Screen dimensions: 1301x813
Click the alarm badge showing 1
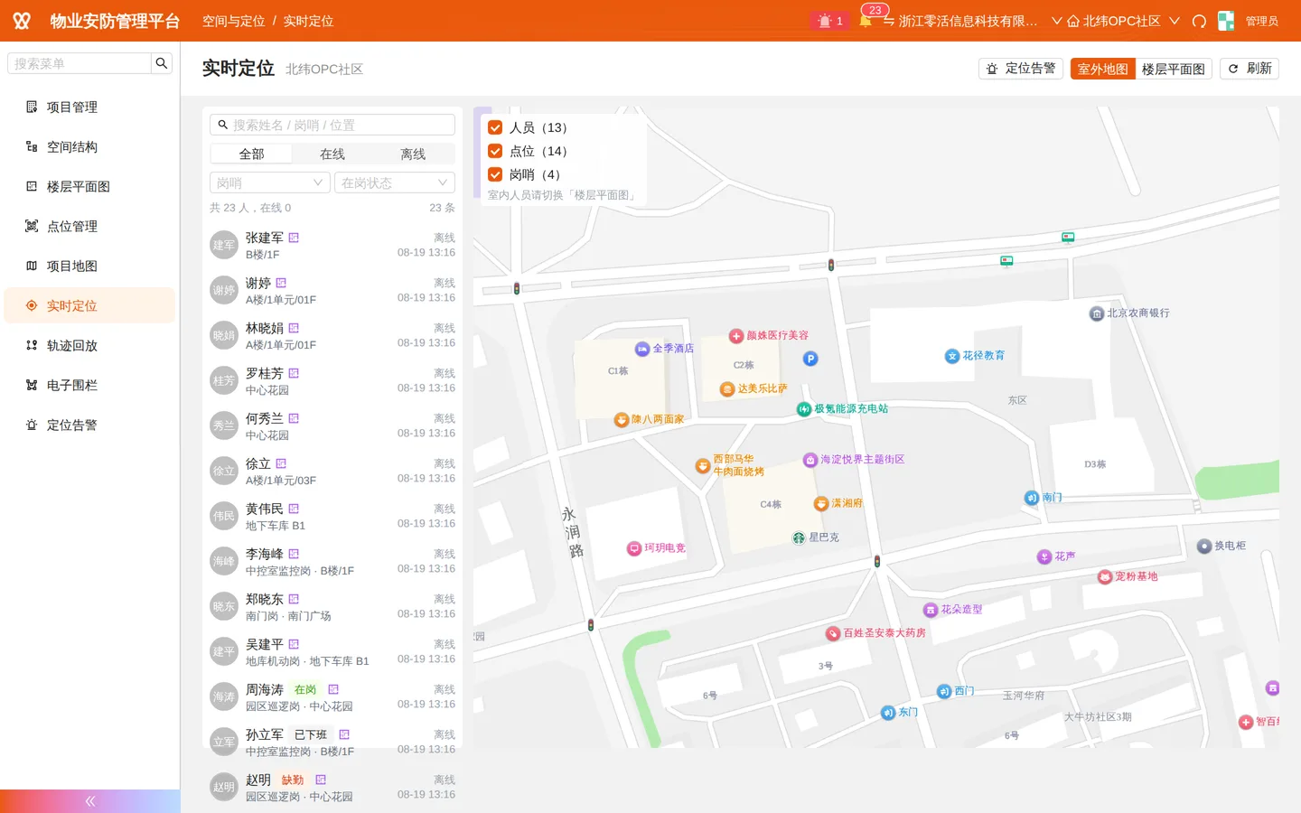[830, 21]
